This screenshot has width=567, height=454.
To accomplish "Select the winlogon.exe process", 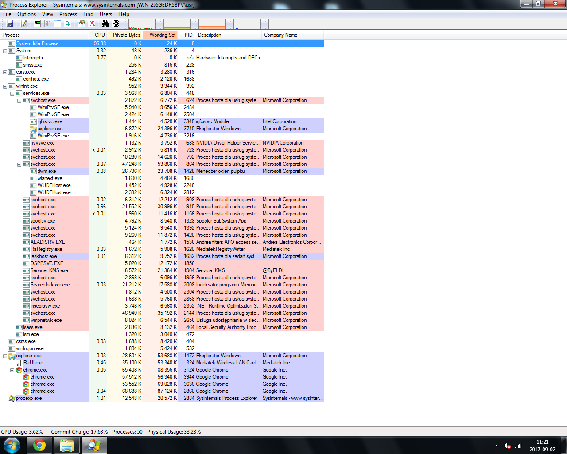I will 162,348.
